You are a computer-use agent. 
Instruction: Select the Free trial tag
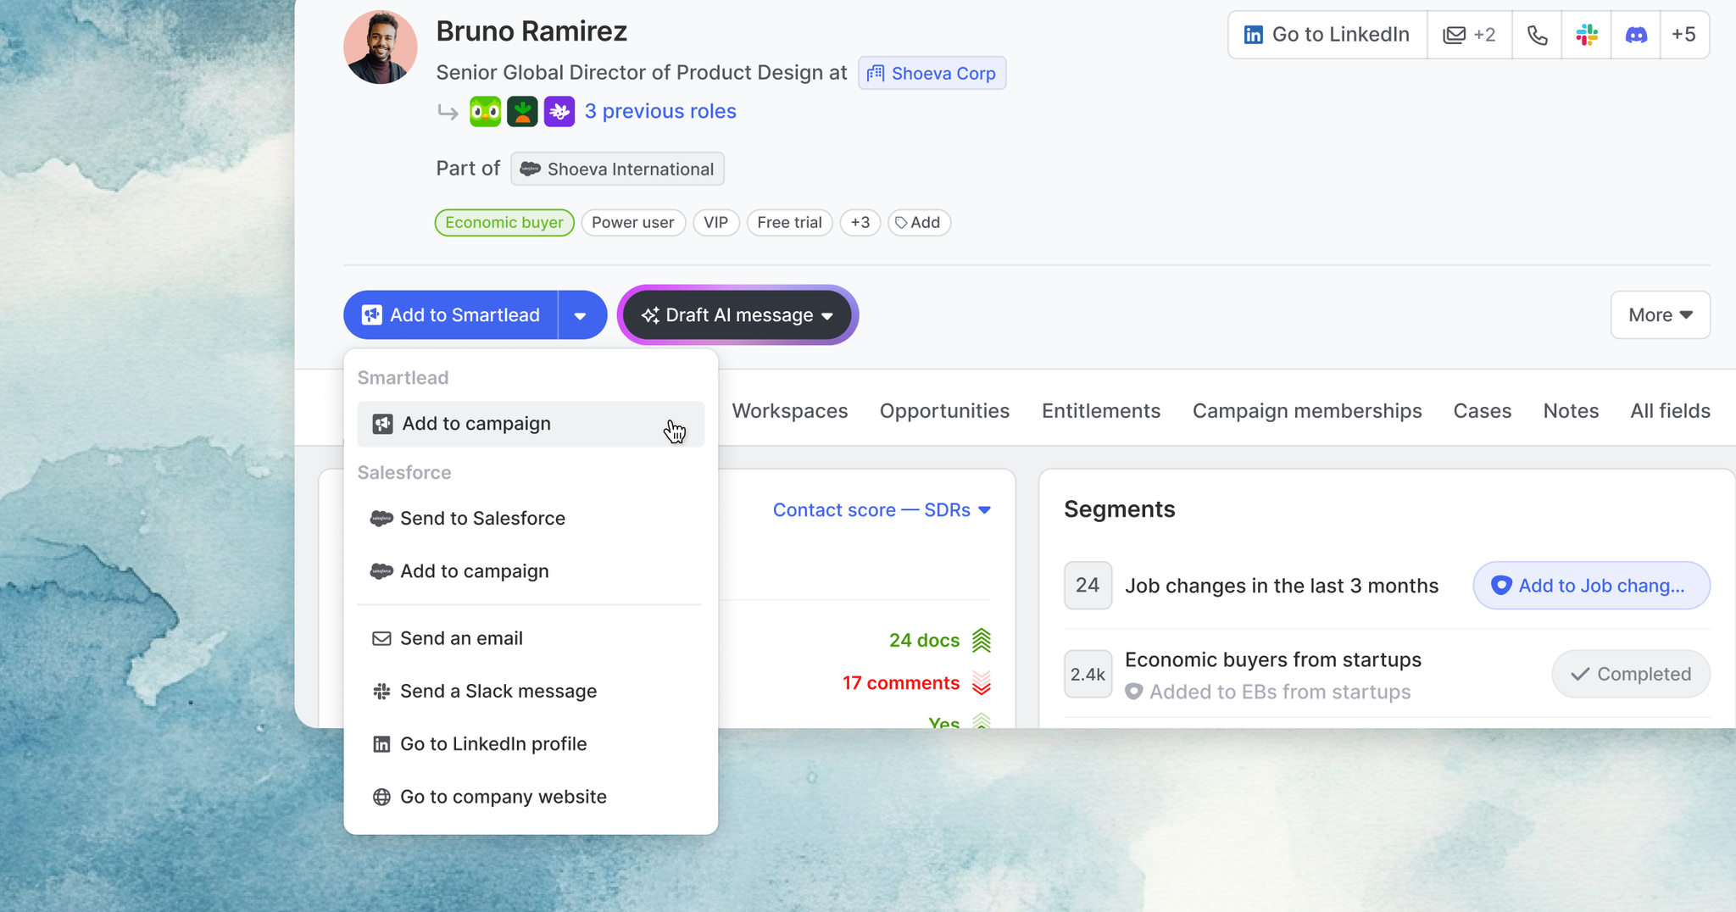click(789, 222)
